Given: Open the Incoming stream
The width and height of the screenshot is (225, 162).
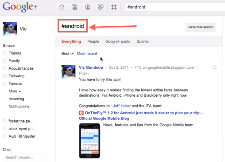Looking at the screenshot, I should tap(16, 99).
